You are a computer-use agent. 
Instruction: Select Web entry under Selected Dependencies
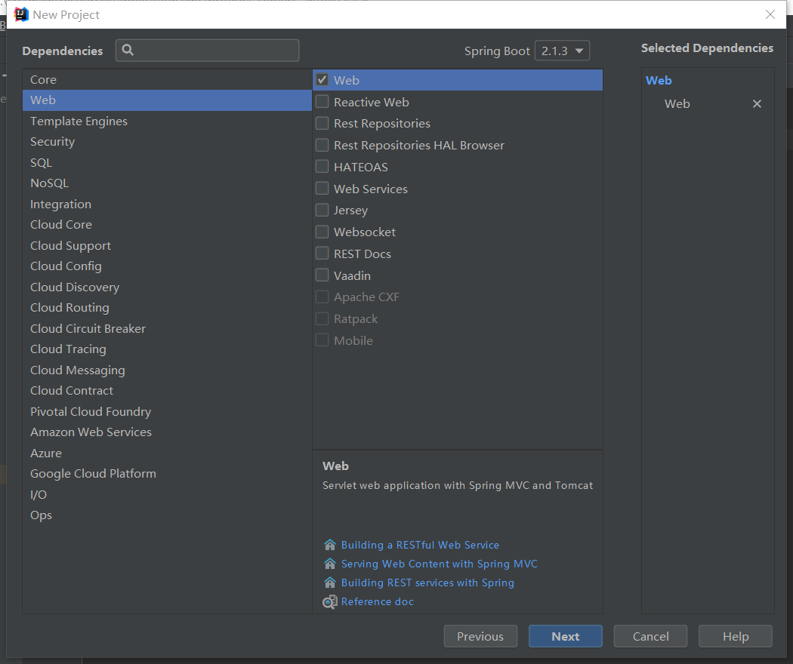click(677, 103)
